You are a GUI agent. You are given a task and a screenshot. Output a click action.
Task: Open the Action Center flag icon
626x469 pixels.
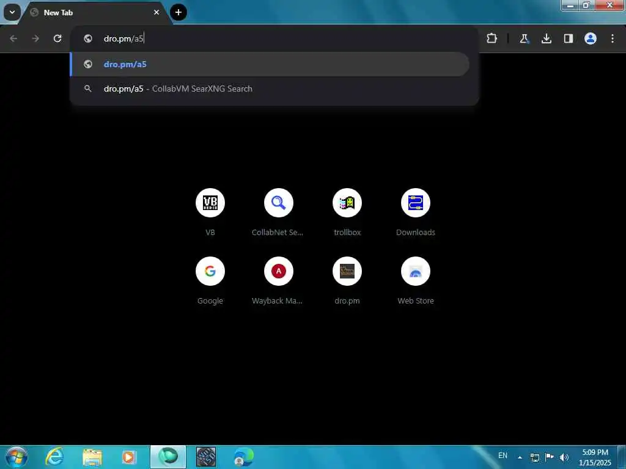point(550,457)
